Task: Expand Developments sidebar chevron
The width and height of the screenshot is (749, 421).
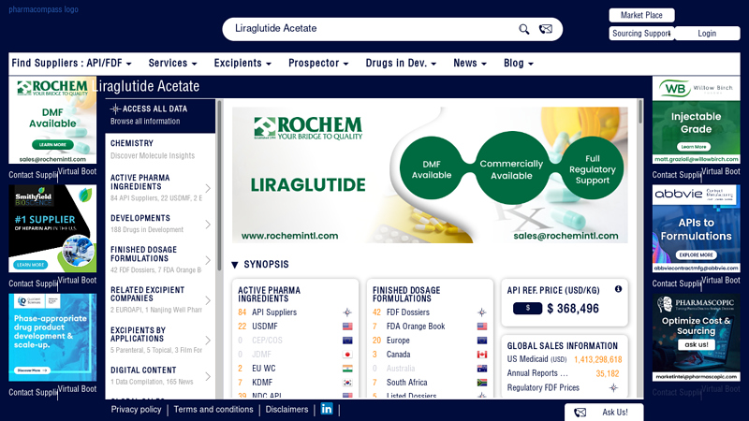Action: [208, 225]
